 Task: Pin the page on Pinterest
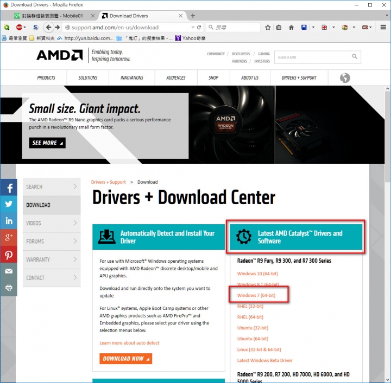[x=9, y=255]
